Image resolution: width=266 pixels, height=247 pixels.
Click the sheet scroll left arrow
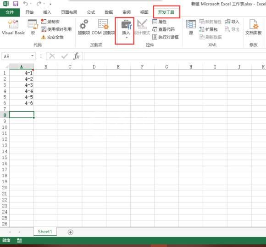click(x=10, y=232)
